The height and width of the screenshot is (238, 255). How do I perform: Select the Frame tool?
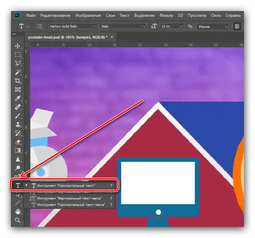point(18,90)
